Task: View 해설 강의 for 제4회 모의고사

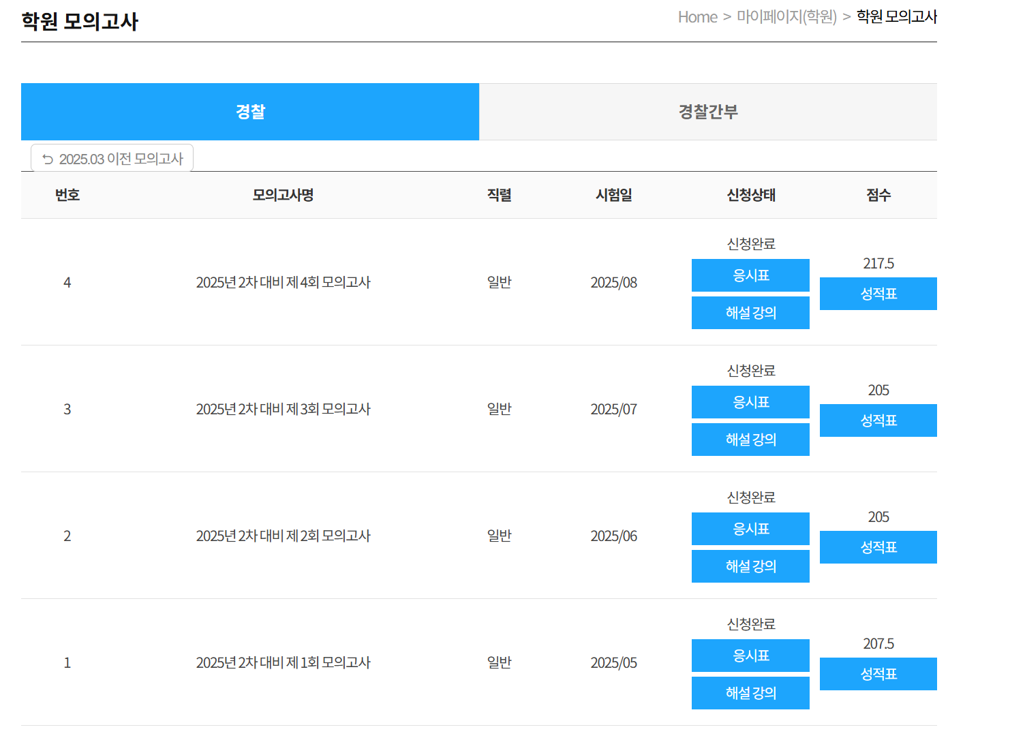Action: pos(750,313)
